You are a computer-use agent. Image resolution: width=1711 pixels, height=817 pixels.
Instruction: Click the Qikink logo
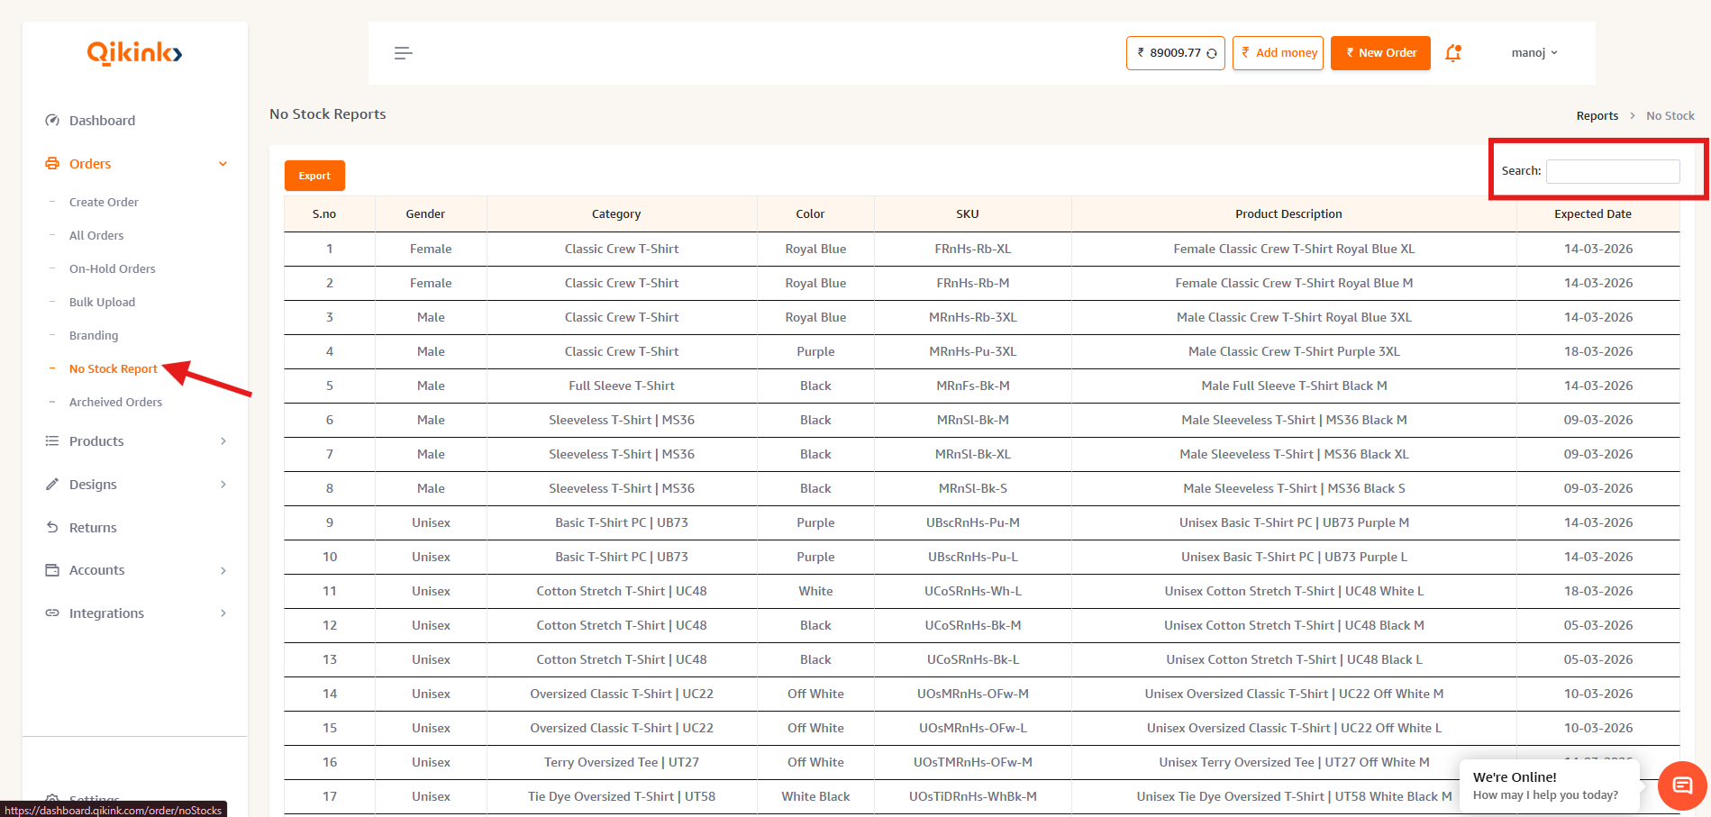point(134,54)
